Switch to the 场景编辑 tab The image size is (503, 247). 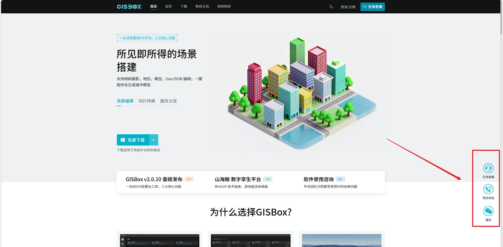(x=125, y=101)
